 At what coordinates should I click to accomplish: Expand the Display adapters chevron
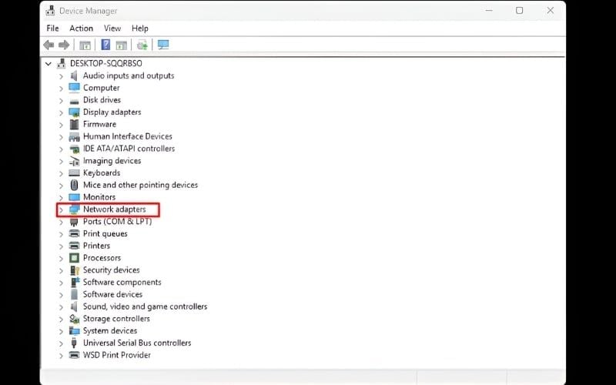61,112
